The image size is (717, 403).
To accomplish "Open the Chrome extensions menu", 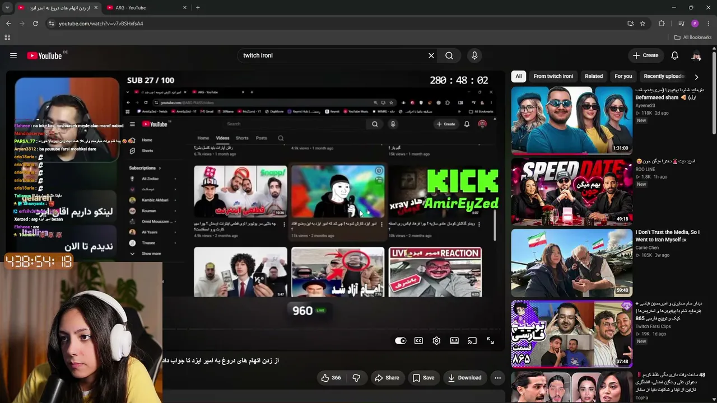I will 662,24.
